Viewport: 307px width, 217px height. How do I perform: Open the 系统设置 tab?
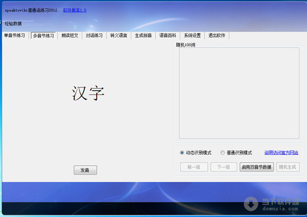click(x=192, y=36)
